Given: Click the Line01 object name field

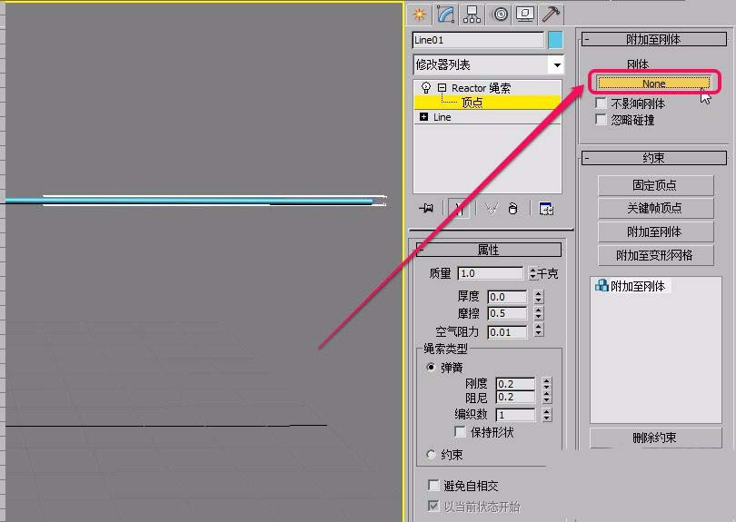Looking at the screenshot, I should (x=478, y=40).
